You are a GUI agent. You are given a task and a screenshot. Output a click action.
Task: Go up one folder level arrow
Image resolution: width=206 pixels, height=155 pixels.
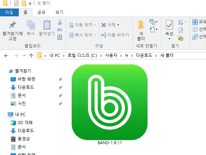tap(31, 56)
